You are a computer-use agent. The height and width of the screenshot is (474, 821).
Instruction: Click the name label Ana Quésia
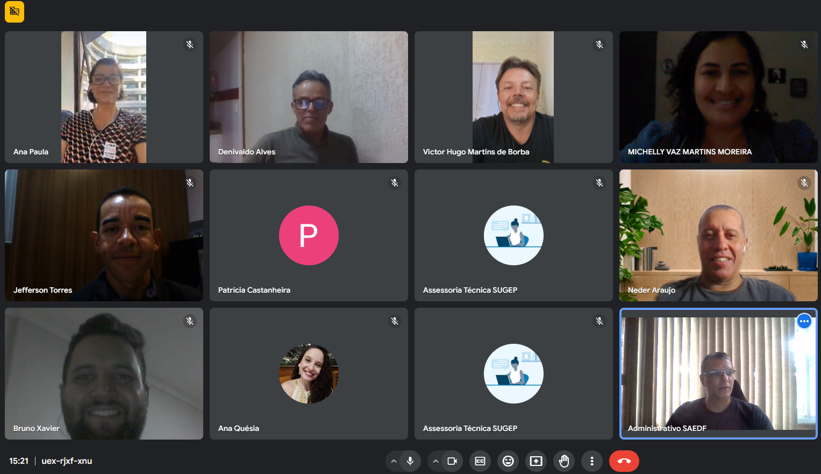click(x=239, y=428)
